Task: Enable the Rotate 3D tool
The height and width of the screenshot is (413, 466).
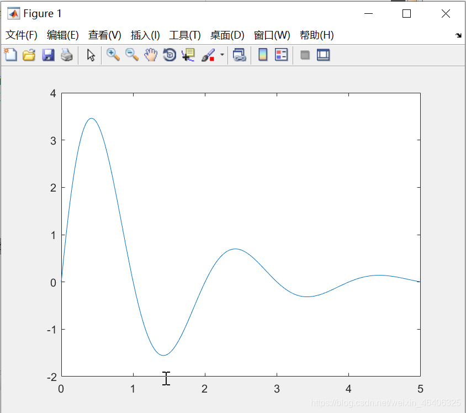Action: (x=170, y=55)
